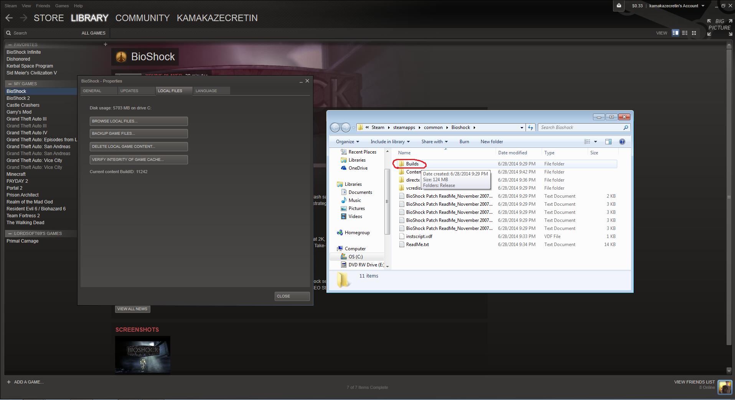Click the friends list avatar icon
The image size is (735, 400).
coord(725,387)
